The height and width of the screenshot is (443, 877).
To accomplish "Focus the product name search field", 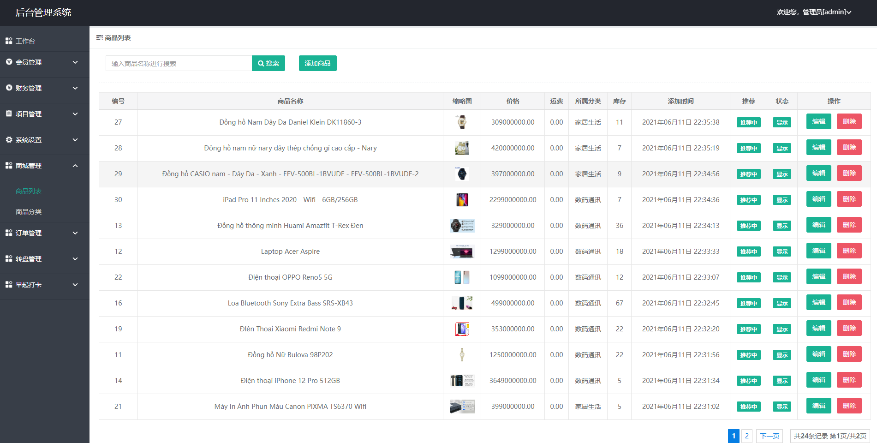I will click(179, 63).
